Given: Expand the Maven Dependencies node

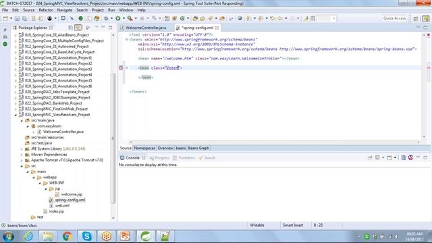Looking at the screenshot, I should pos(22,155).
